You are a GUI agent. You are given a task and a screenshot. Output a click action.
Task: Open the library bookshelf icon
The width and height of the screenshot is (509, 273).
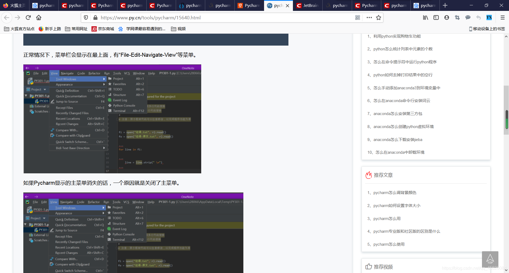click(x=425, y=18)
